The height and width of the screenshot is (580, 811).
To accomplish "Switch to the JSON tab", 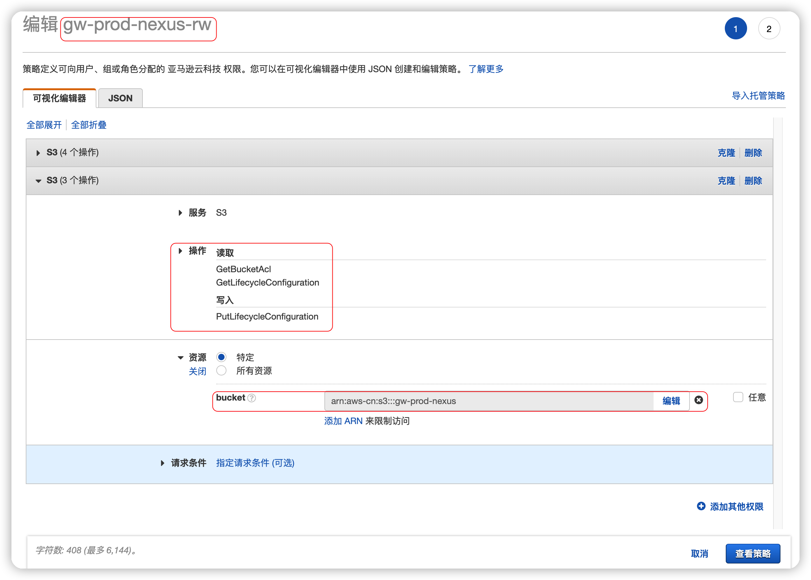I will (120, 98).
